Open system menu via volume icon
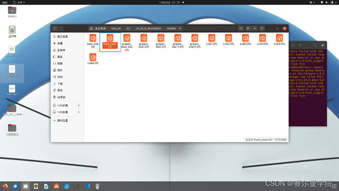Screen dimensions: 339x191 tap(327, 2)
